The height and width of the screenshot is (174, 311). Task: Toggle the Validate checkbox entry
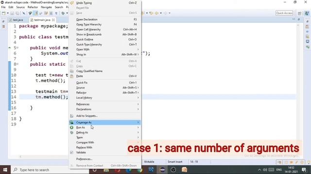(105, 153)
